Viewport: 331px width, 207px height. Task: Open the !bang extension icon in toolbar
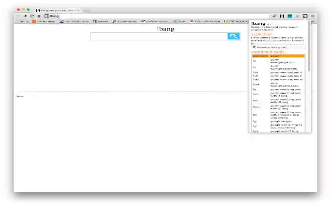(305, 16)
